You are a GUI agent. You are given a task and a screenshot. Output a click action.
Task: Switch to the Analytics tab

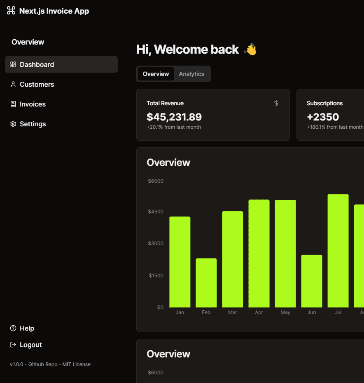tap(191, 74)
